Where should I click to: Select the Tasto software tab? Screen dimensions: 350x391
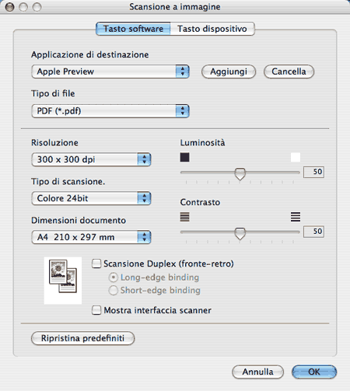coord(133,29)
